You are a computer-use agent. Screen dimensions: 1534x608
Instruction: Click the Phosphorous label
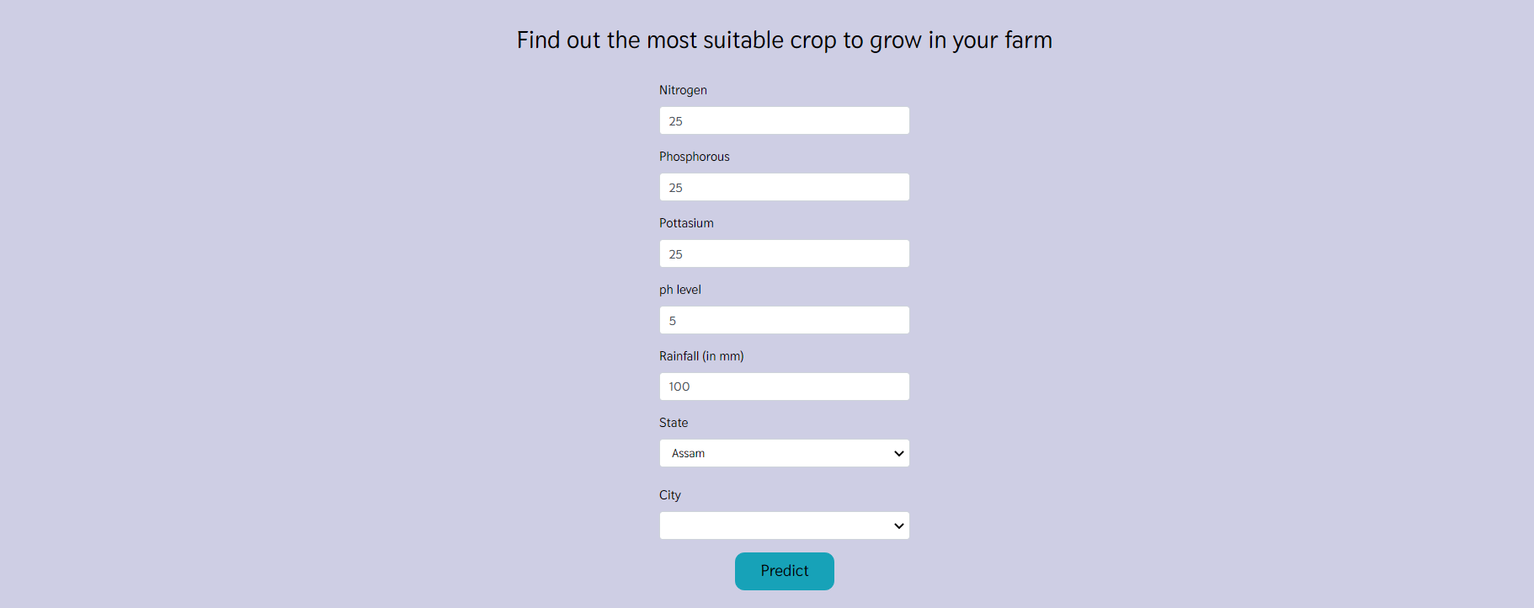click(x=694, y=156)
